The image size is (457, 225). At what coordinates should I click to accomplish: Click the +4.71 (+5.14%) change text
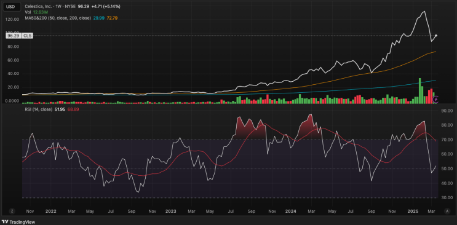tap(106, 6)
